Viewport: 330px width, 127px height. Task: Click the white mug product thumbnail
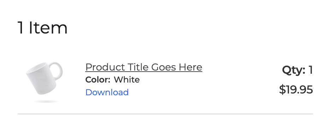tap(45, 82)
